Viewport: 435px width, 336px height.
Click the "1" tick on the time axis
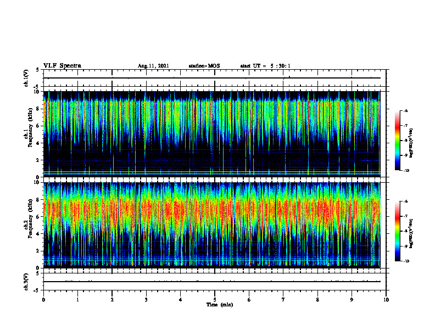coord(78,300)
